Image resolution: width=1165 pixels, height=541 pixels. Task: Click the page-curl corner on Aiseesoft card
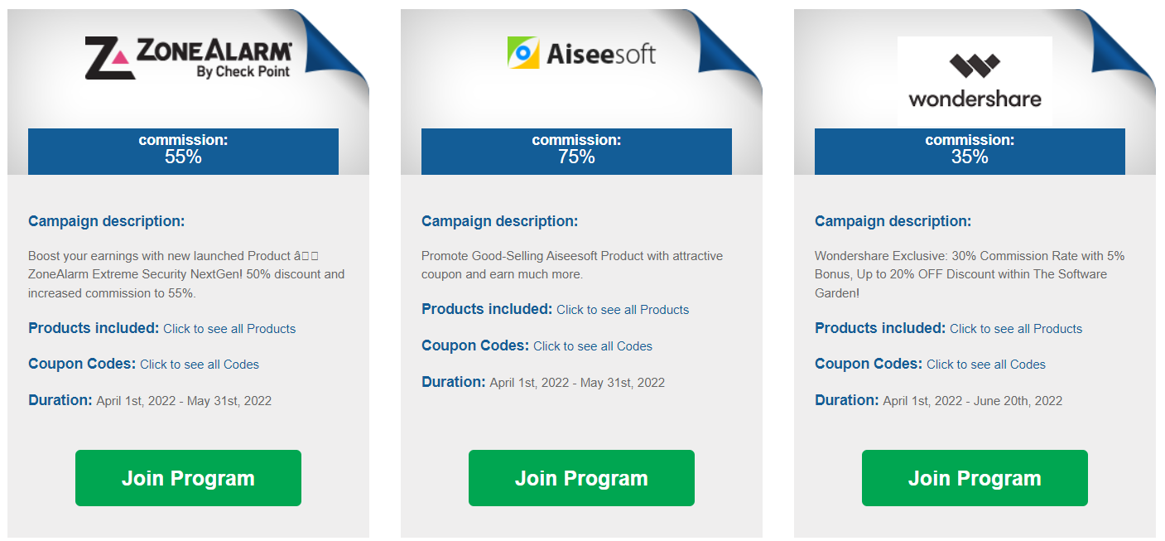pos(728,48)
